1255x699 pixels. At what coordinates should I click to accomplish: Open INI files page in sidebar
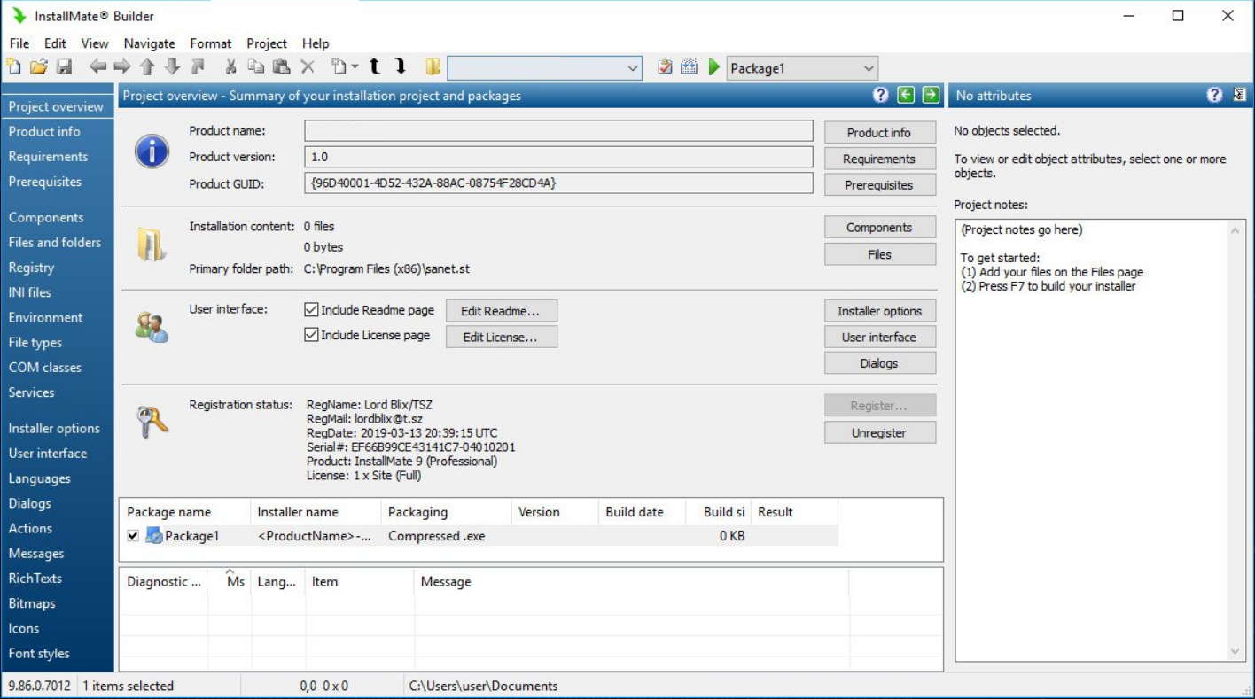pos(30,292)
